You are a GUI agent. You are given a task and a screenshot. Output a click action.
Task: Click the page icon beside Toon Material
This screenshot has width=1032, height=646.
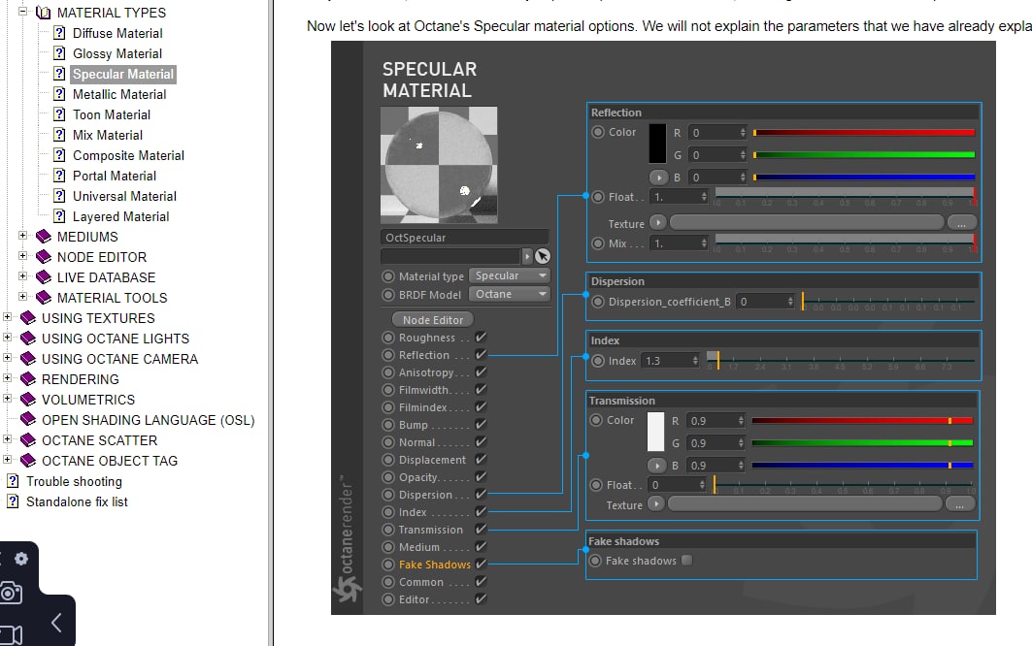59,114
